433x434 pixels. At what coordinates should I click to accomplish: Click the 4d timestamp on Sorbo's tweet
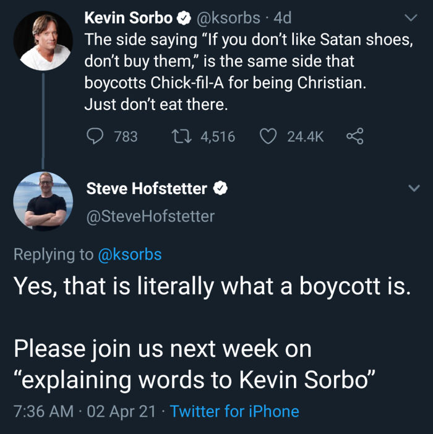tap(282, 19)
